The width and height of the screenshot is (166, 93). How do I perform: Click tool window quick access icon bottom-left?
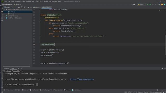[2, 92]
